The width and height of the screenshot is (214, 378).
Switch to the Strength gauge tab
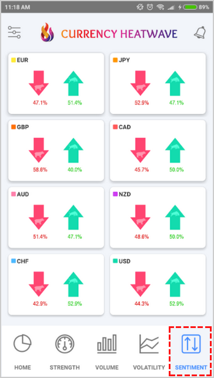(65, 352)
